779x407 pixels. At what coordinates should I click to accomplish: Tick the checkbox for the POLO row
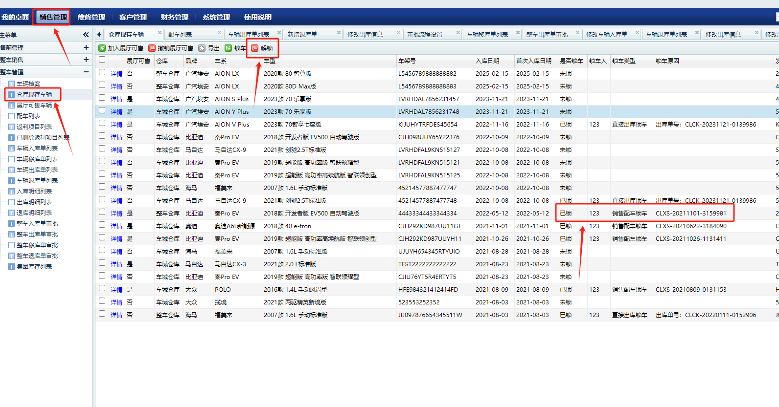[102, 288]
